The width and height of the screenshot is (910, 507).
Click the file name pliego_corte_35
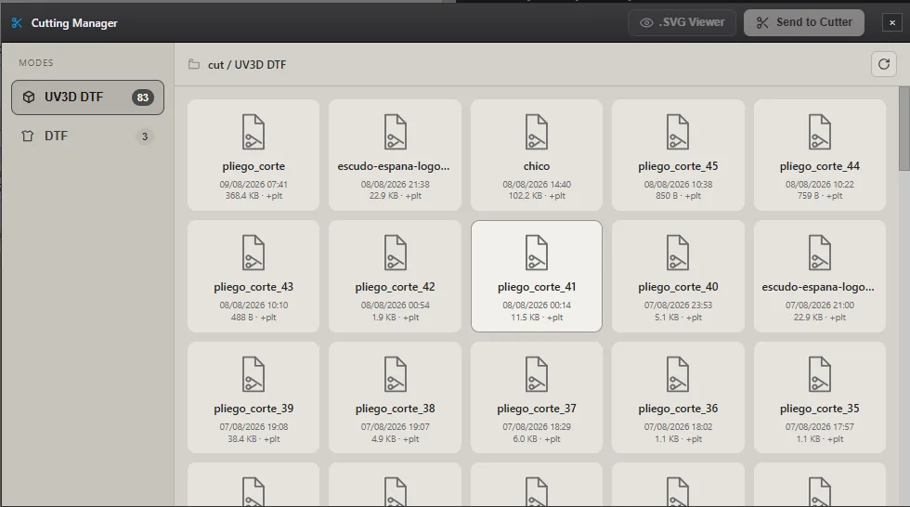(x=819, y=409)
